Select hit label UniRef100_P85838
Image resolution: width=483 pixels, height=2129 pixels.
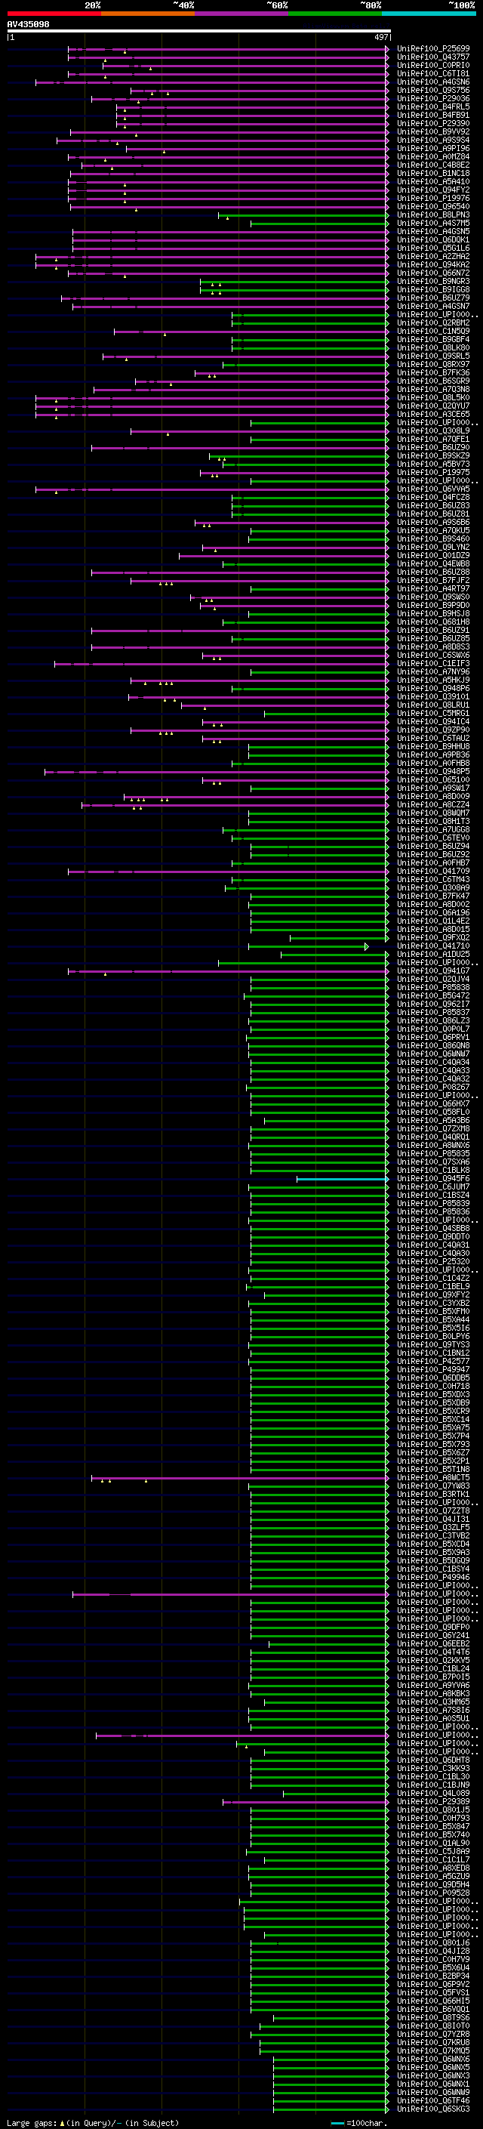point(432,988)
